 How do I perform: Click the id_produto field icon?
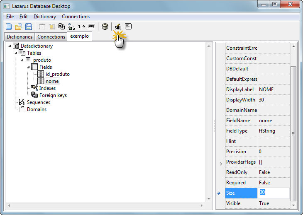tap(41, 74)
